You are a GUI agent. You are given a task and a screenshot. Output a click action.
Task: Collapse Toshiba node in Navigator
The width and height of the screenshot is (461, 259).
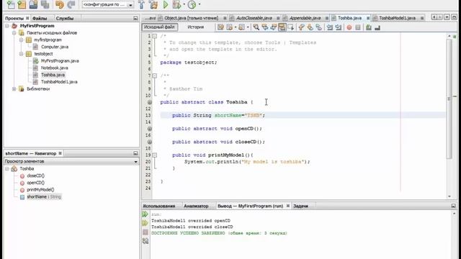pos(6,169)
